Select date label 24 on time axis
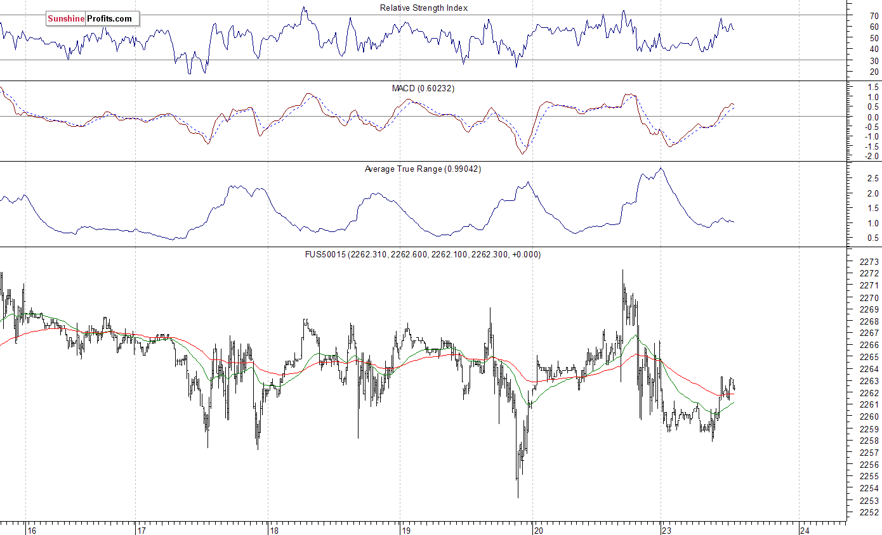 tap(805, 530)
